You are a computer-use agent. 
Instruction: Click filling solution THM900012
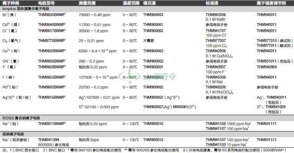153,140
